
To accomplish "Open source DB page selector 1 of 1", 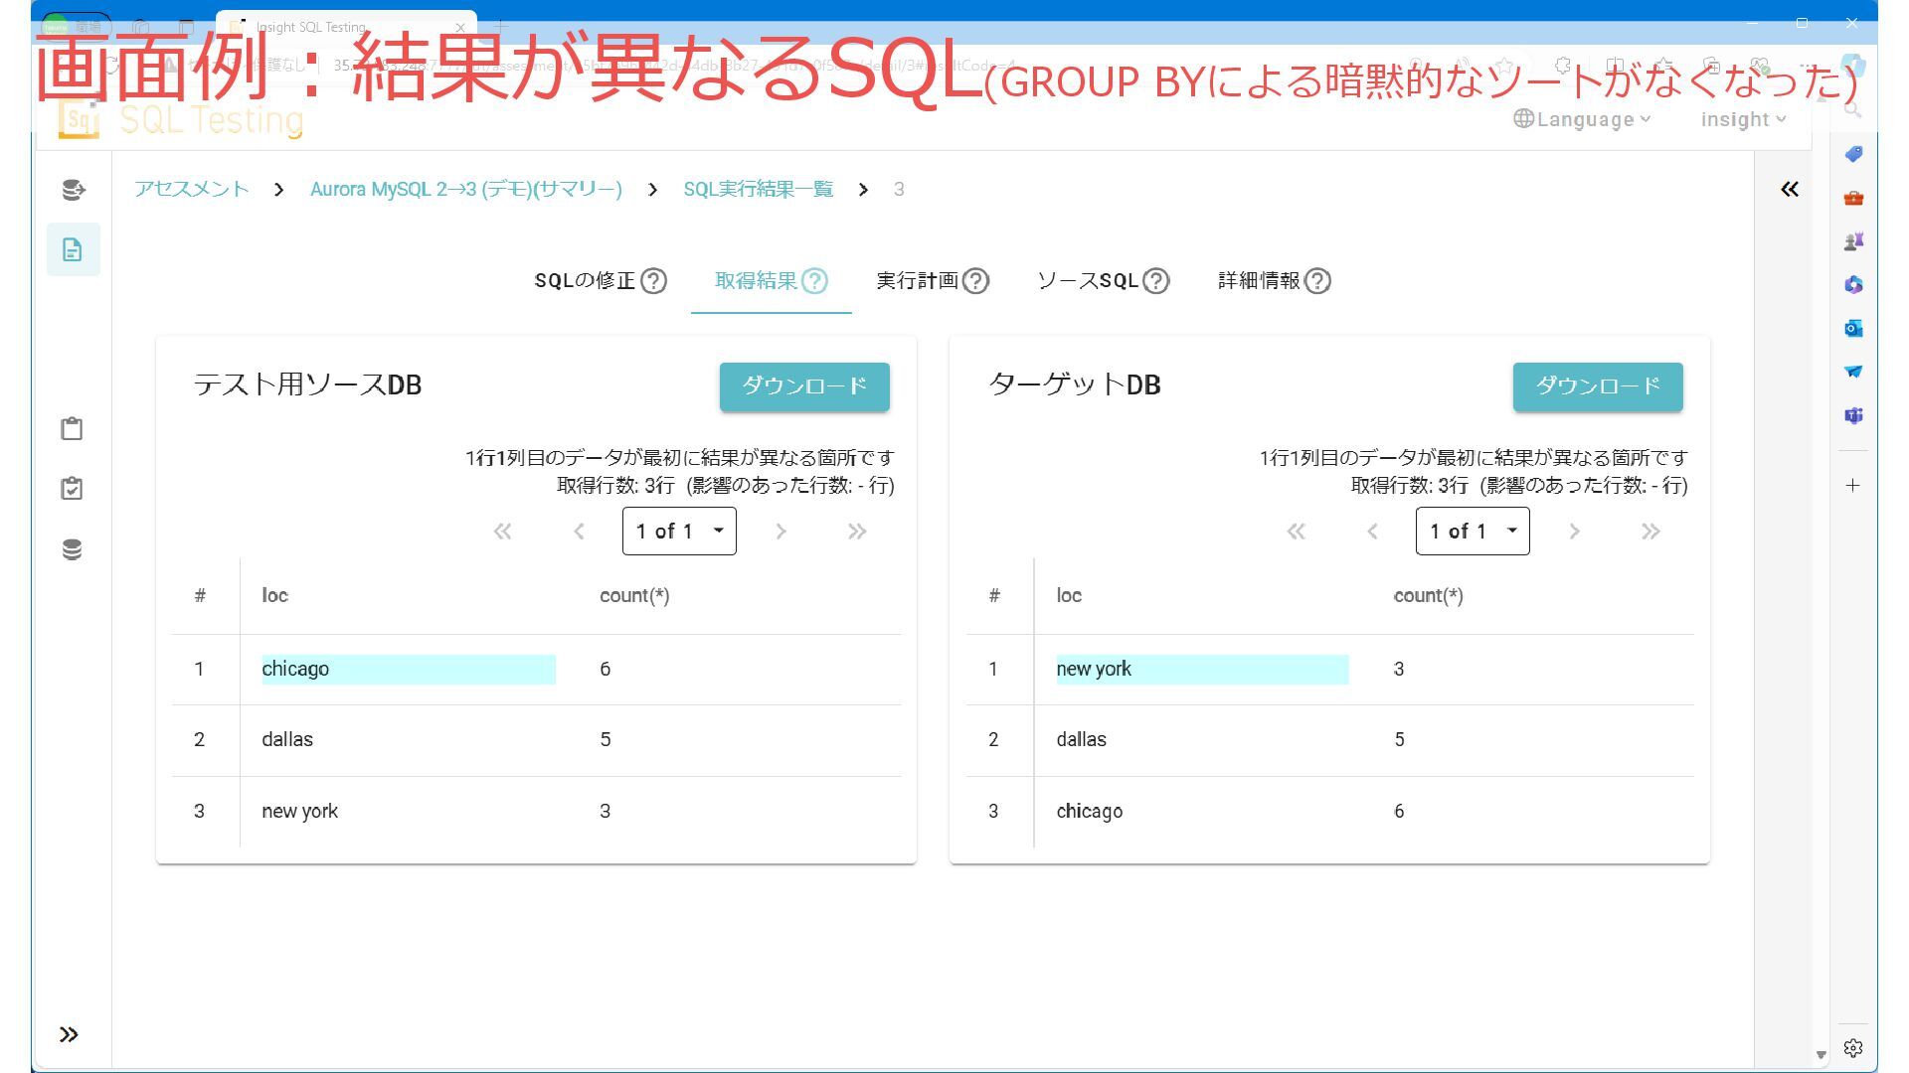I will tap(679, 532).
